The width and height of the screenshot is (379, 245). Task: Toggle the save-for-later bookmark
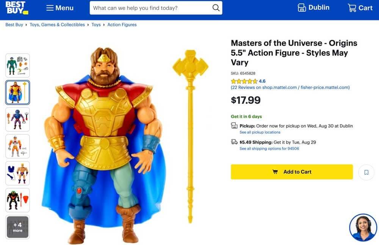click(366, 172)
